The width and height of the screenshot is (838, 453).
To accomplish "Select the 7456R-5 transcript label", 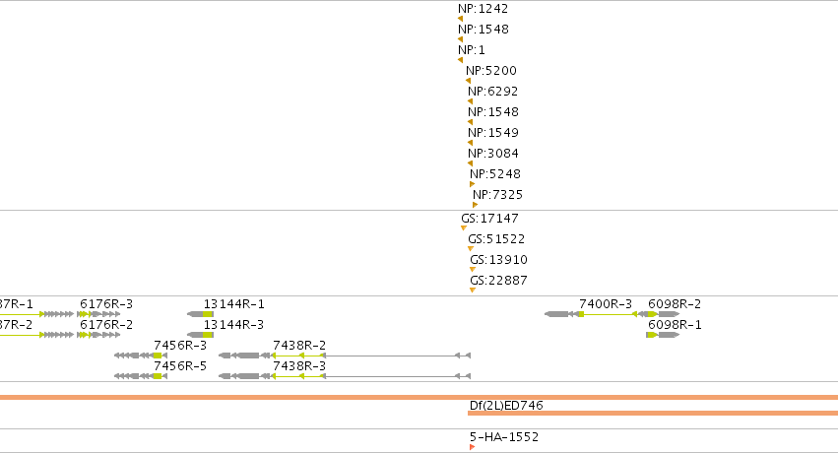I will tap(180, 366).
